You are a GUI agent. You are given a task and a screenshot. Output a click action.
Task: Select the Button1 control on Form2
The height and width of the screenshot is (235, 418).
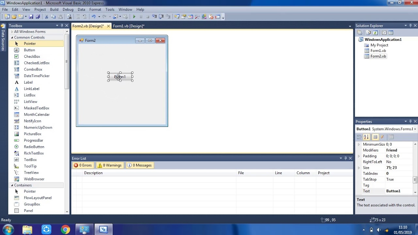click(x=120, y=77)
